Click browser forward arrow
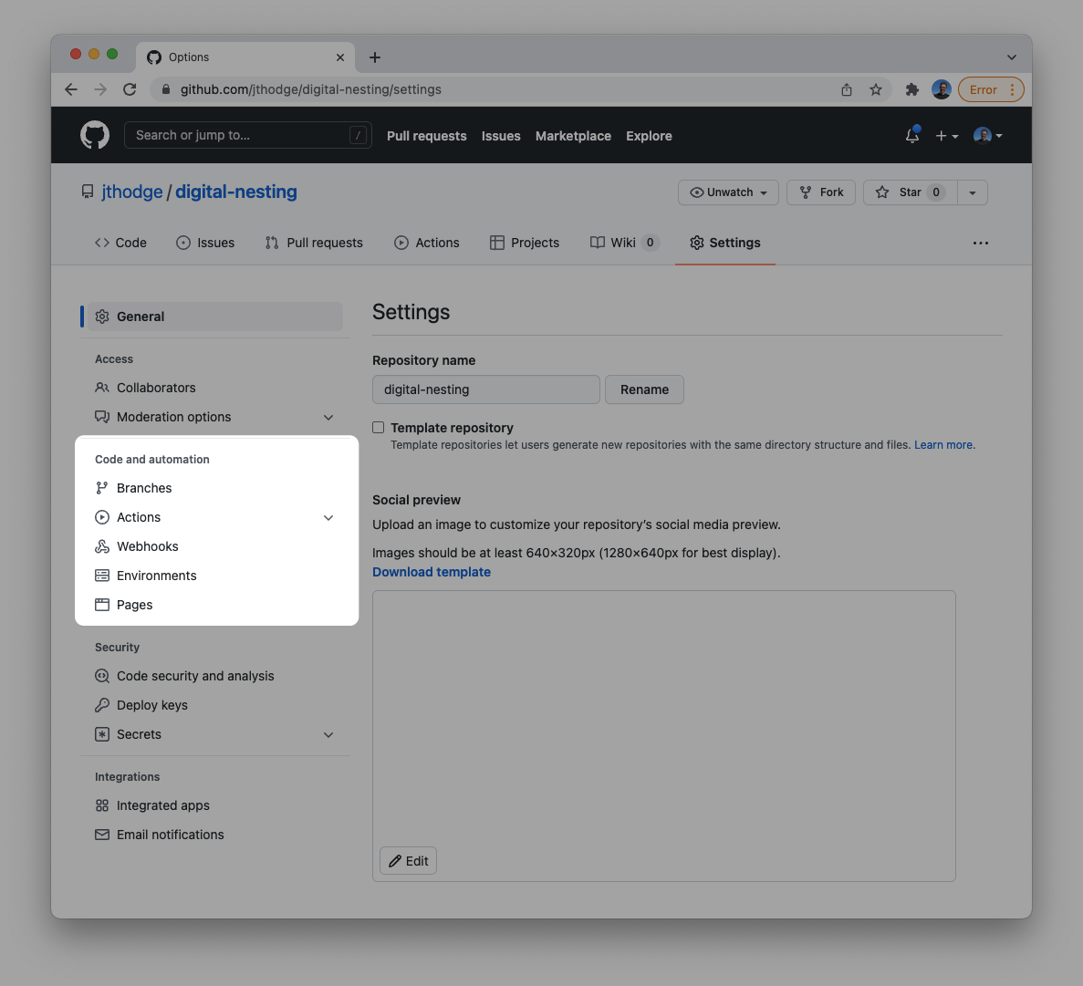Screen dimensions: 1083x986 (x=100, y=89)
